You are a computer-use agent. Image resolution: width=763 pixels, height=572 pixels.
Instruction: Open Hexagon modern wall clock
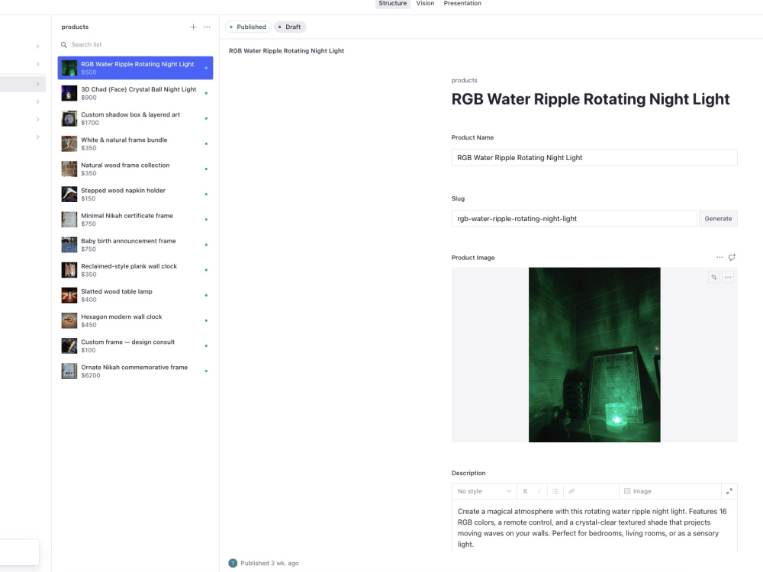(135, 321)
